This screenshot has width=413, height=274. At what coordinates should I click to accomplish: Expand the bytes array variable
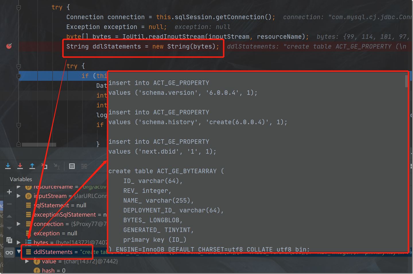(x=19, y=242)
